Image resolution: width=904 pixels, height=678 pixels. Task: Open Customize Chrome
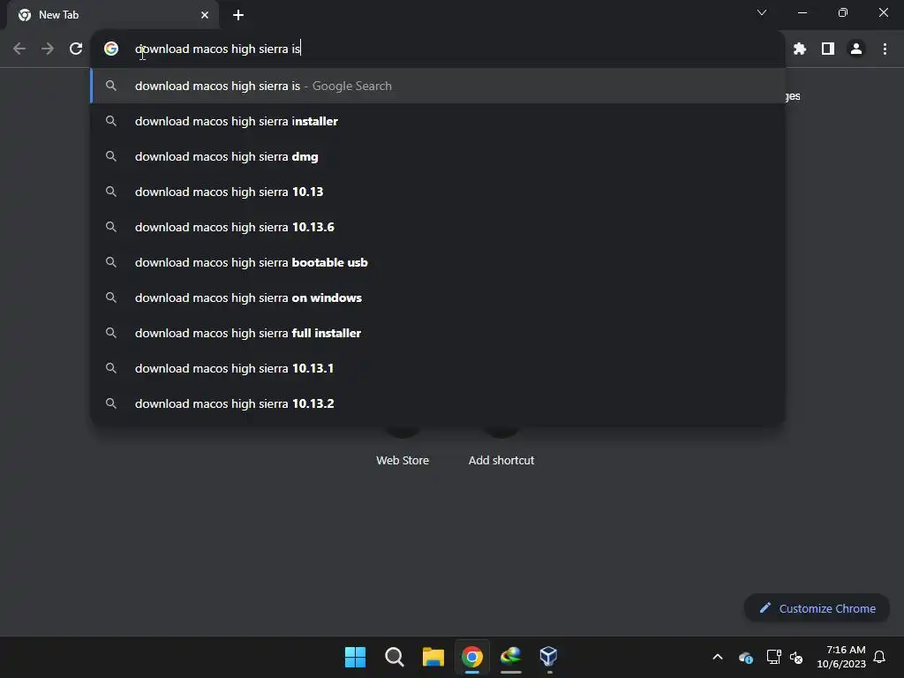click(817, 608)
